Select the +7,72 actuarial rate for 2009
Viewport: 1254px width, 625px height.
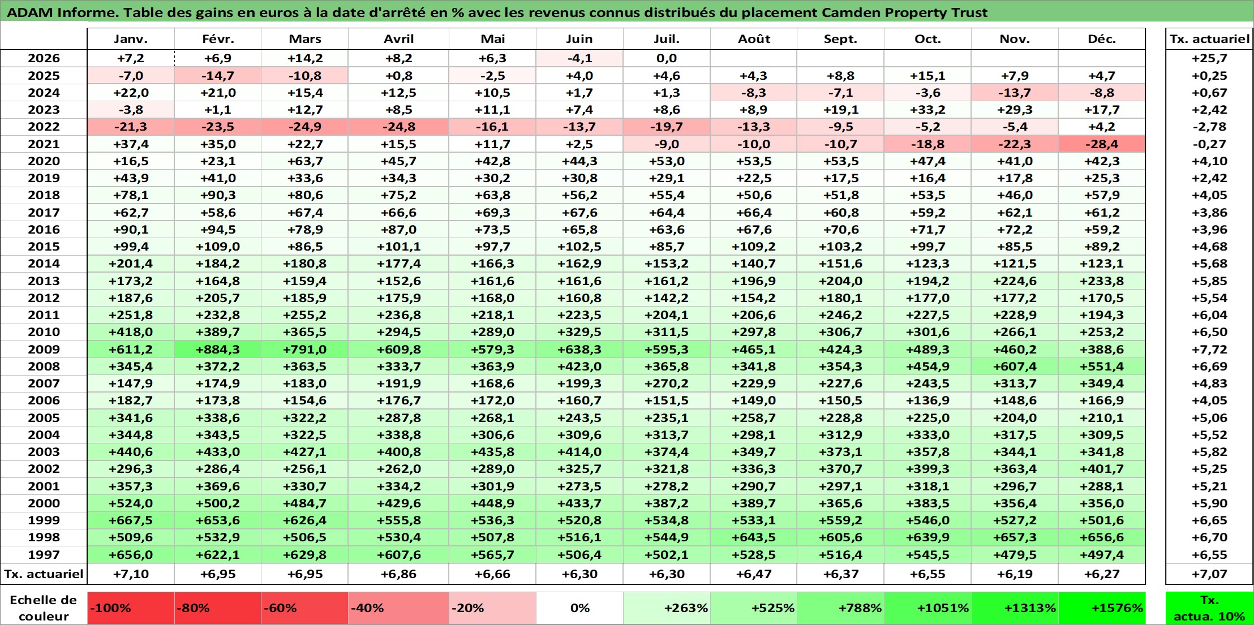[x=1209, y=350]
